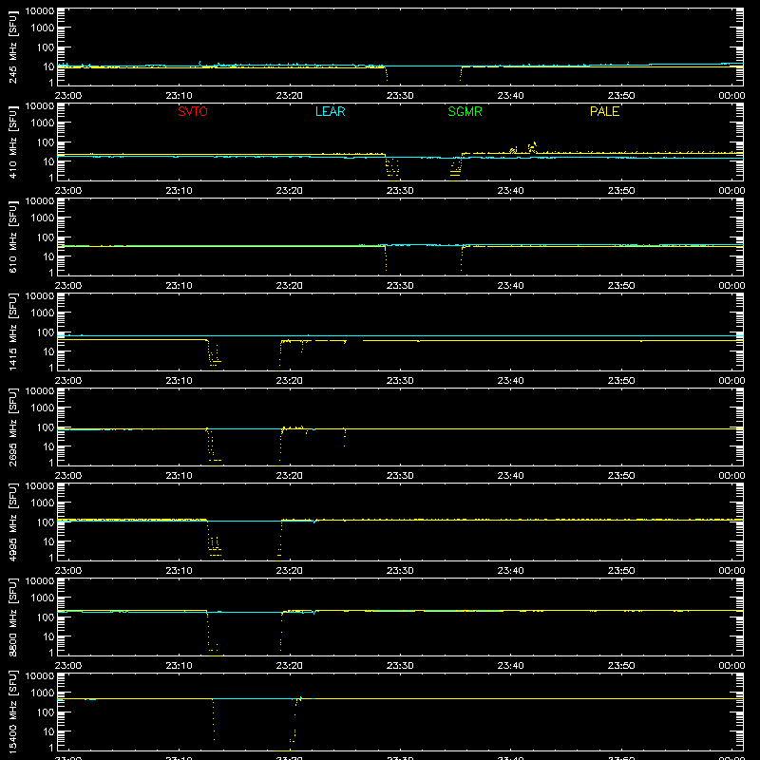760x760 pixels.
Task: Click the 245 MHz [SFU] axis title
Action: (x=13, y=47)
